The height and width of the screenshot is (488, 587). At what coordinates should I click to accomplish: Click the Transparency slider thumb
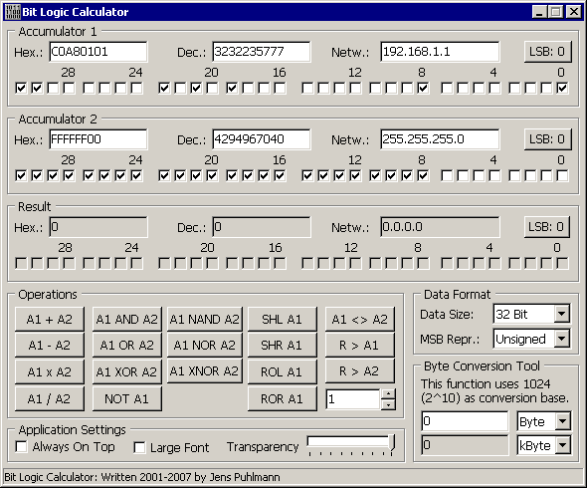pyautogui.click(x=392, y=443)
